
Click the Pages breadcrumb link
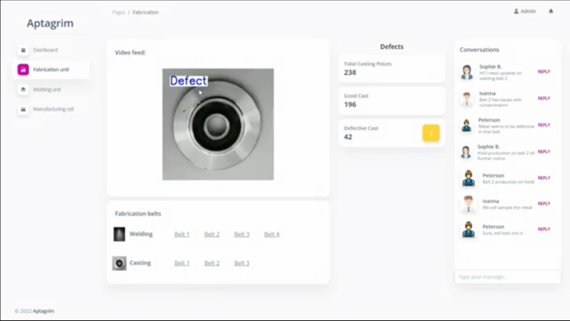pos(119,12)
